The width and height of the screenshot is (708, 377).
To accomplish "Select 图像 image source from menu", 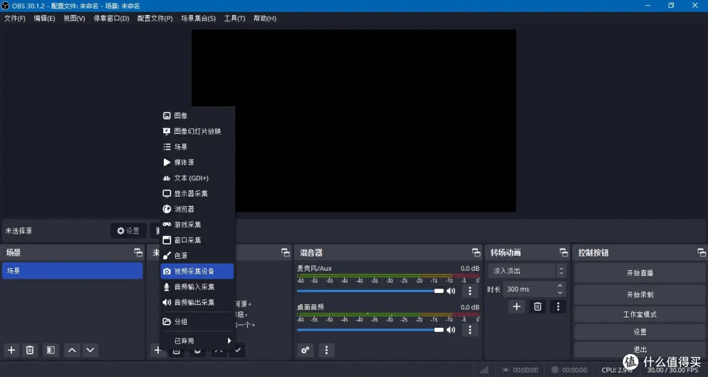I will (198, 115).
